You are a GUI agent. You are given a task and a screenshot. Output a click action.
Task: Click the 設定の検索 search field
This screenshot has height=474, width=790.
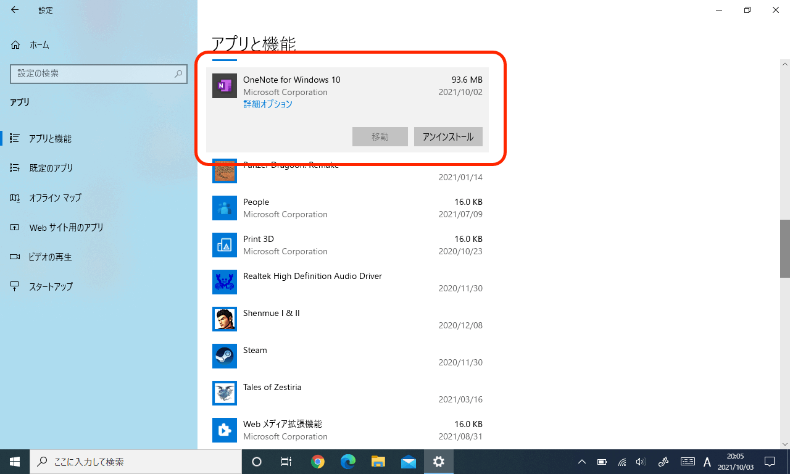pyautogui.click(x=93, y=73)
